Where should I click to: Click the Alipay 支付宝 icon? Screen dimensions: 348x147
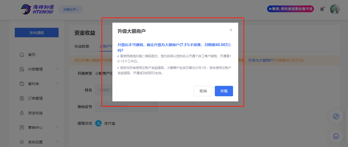(x=99, y=123)
